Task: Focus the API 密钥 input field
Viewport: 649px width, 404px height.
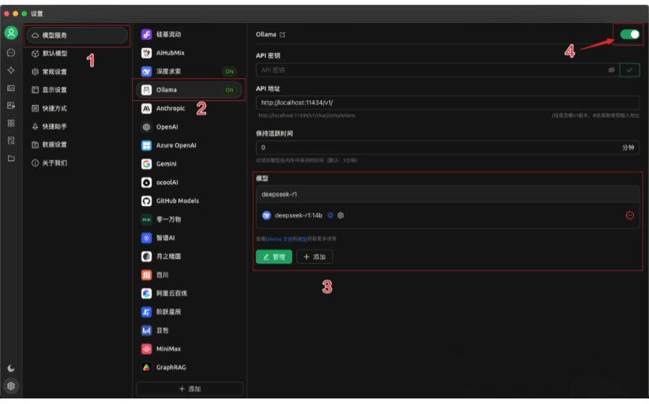Action: [x=437, y=70]
